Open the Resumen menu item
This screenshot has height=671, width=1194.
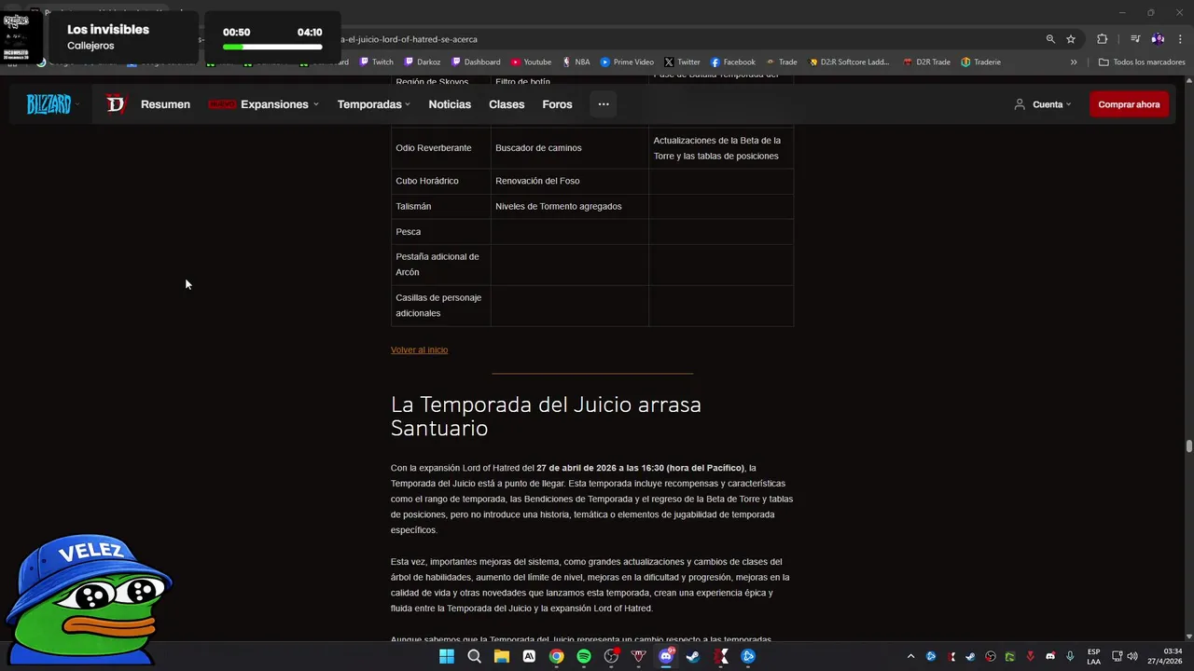pyautogui.click(x=165, y=104)
